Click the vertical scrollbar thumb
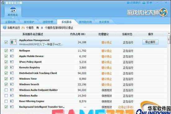The image size is (171, 114). pyautogui.click(x=169, y=39)
